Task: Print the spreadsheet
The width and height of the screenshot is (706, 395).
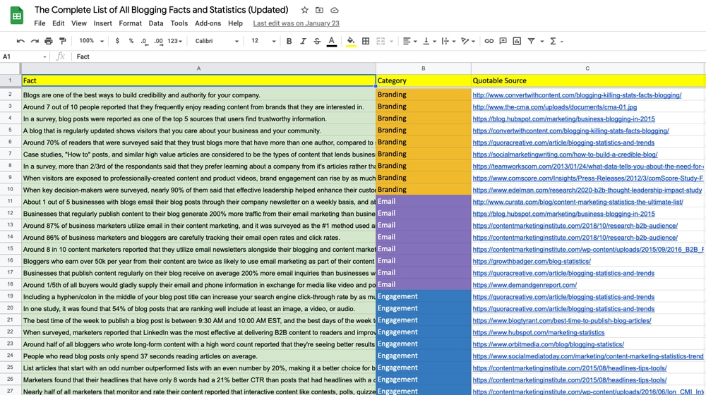Action: tap(49, 41)
